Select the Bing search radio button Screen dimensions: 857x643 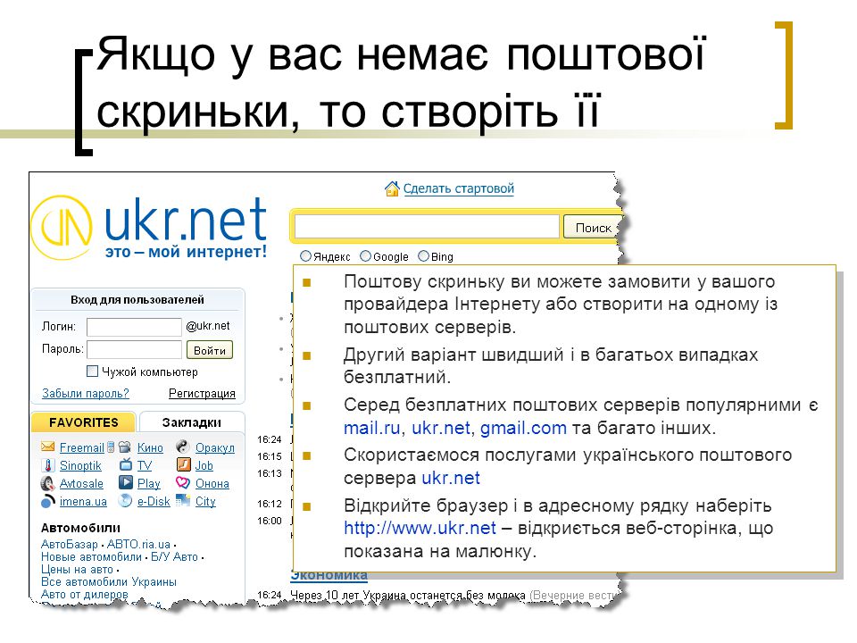[x=423, y=256]
